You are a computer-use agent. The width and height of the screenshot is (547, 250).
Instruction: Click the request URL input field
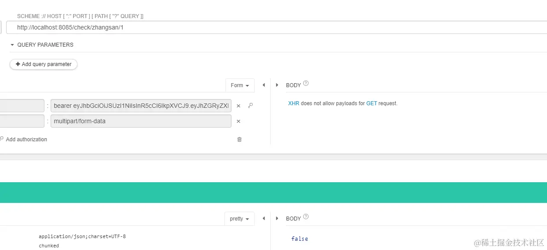pyautogui.click(x=264, y=27)
